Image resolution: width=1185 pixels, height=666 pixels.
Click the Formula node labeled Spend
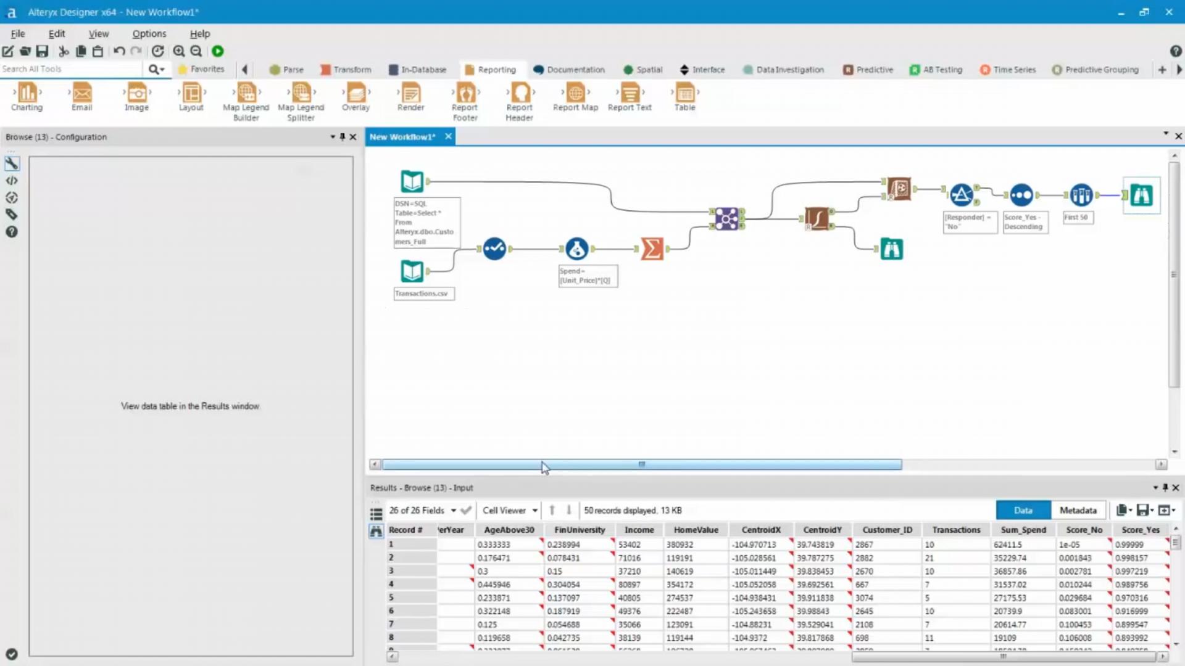click(x=576, y=249)
